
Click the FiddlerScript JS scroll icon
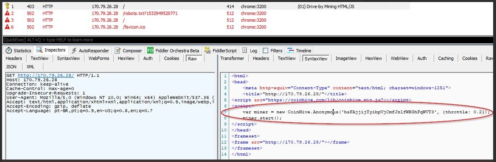pyautogui.click(x=208, y=51)
